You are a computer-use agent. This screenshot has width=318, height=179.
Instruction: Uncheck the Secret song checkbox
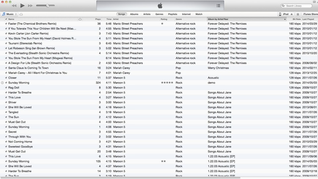[6, 132]
